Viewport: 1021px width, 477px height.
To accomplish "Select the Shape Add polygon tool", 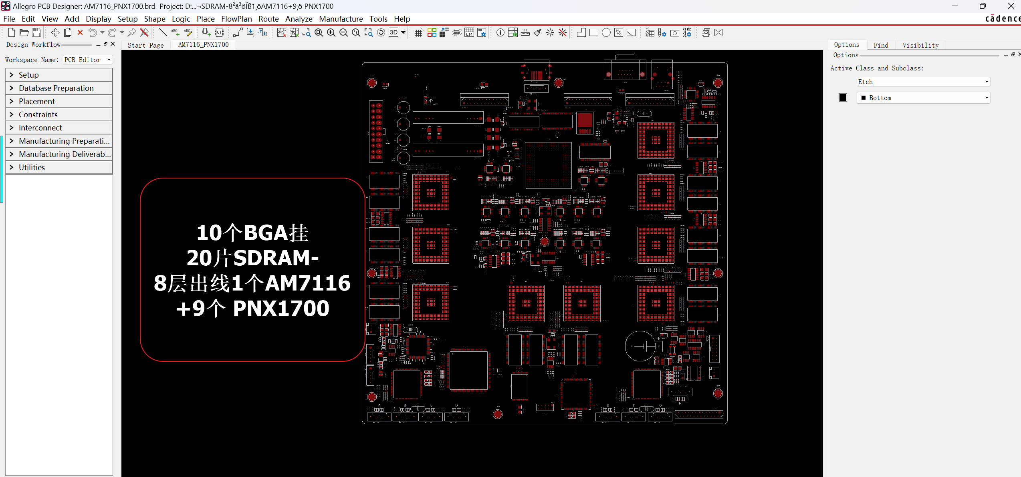I will (x=581, y=32).
